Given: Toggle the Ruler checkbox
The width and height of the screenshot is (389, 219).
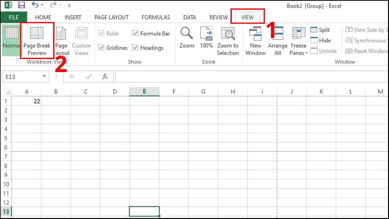Looking at the screenshot, I should 109,33.
